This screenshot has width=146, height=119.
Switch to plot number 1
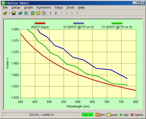point(50,13)
